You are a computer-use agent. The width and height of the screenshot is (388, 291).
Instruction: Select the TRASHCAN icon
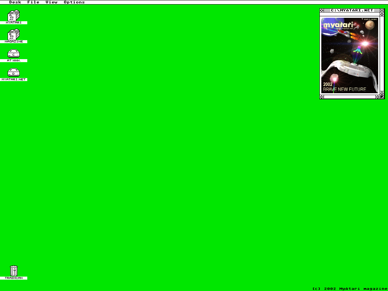pos(14,271)
